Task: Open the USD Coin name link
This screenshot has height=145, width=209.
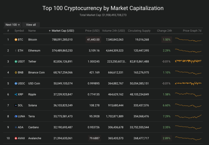Action: [x=34, y=84]
